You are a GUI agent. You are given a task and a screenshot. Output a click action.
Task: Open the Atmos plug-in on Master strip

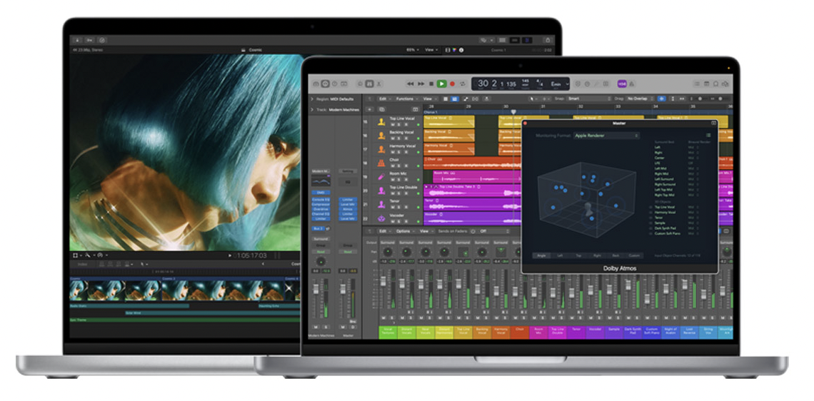[348, 209]
